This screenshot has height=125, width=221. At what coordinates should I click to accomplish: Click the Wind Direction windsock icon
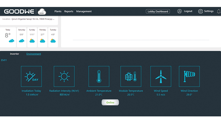(189, 76)
